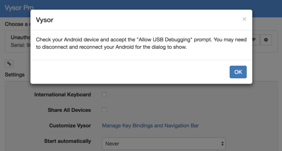Expand the Start automatically dropdown
The image size is (282, 151).
(x=164, y=143)
